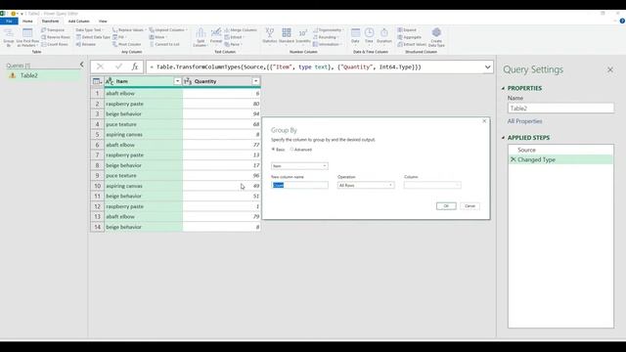The image size is (626, 352).
Task: Click the Group By ribbon icon
Action: pos(9,37)
